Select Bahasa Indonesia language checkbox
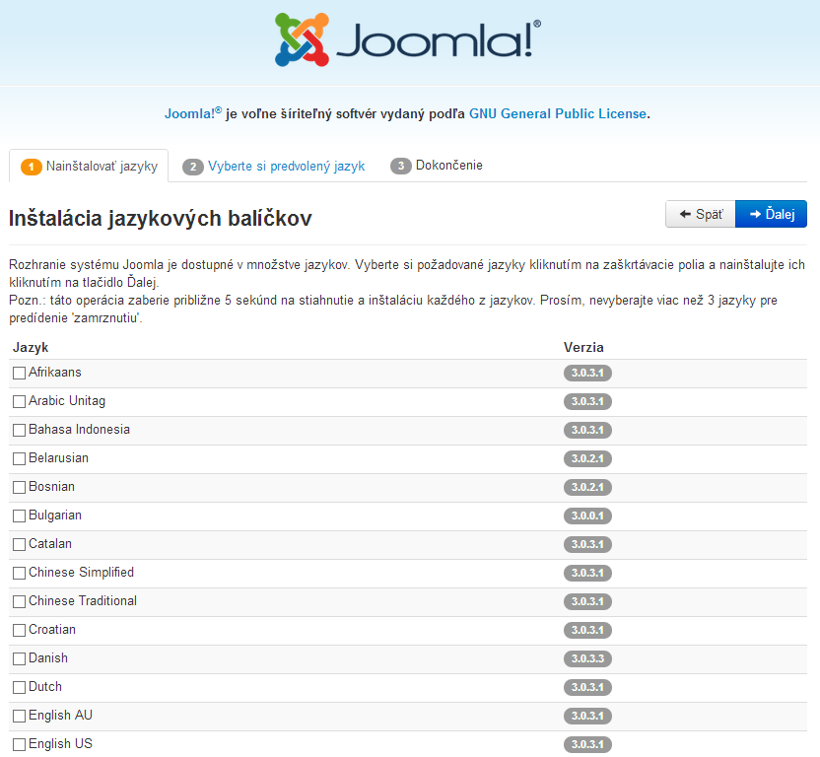 (x=20, y=430)
